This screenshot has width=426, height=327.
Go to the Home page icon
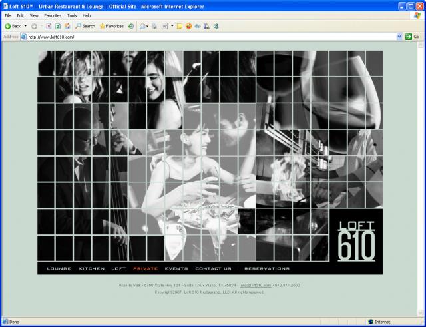click(67, 26)
